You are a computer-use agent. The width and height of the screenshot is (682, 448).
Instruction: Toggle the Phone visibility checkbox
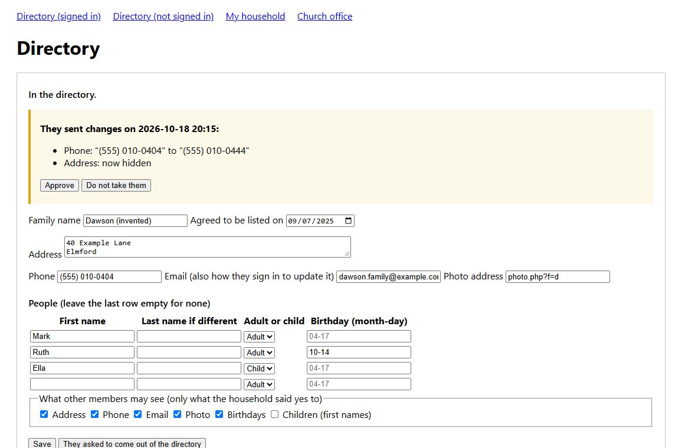[x=94, y=414]
